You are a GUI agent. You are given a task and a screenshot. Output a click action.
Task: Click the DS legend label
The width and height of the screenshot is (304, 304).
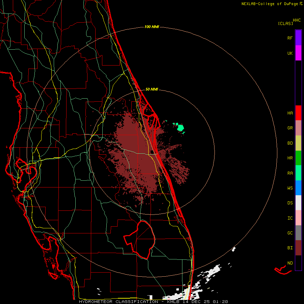click(x=290, y=203)
